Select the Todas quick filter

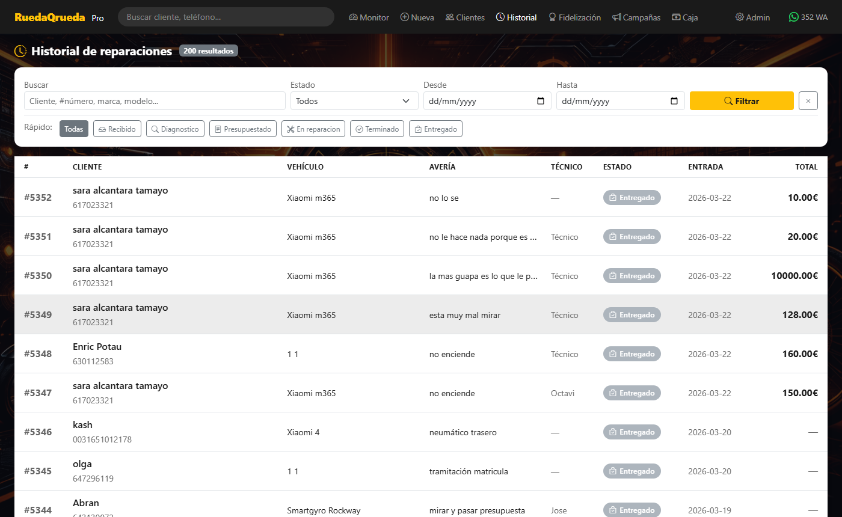74,129
